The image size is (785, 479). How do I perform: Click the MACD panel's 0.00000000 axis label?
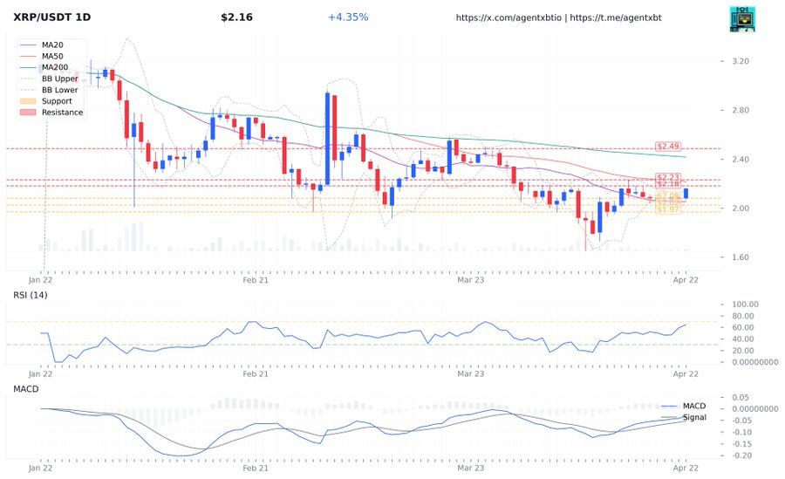755,409
